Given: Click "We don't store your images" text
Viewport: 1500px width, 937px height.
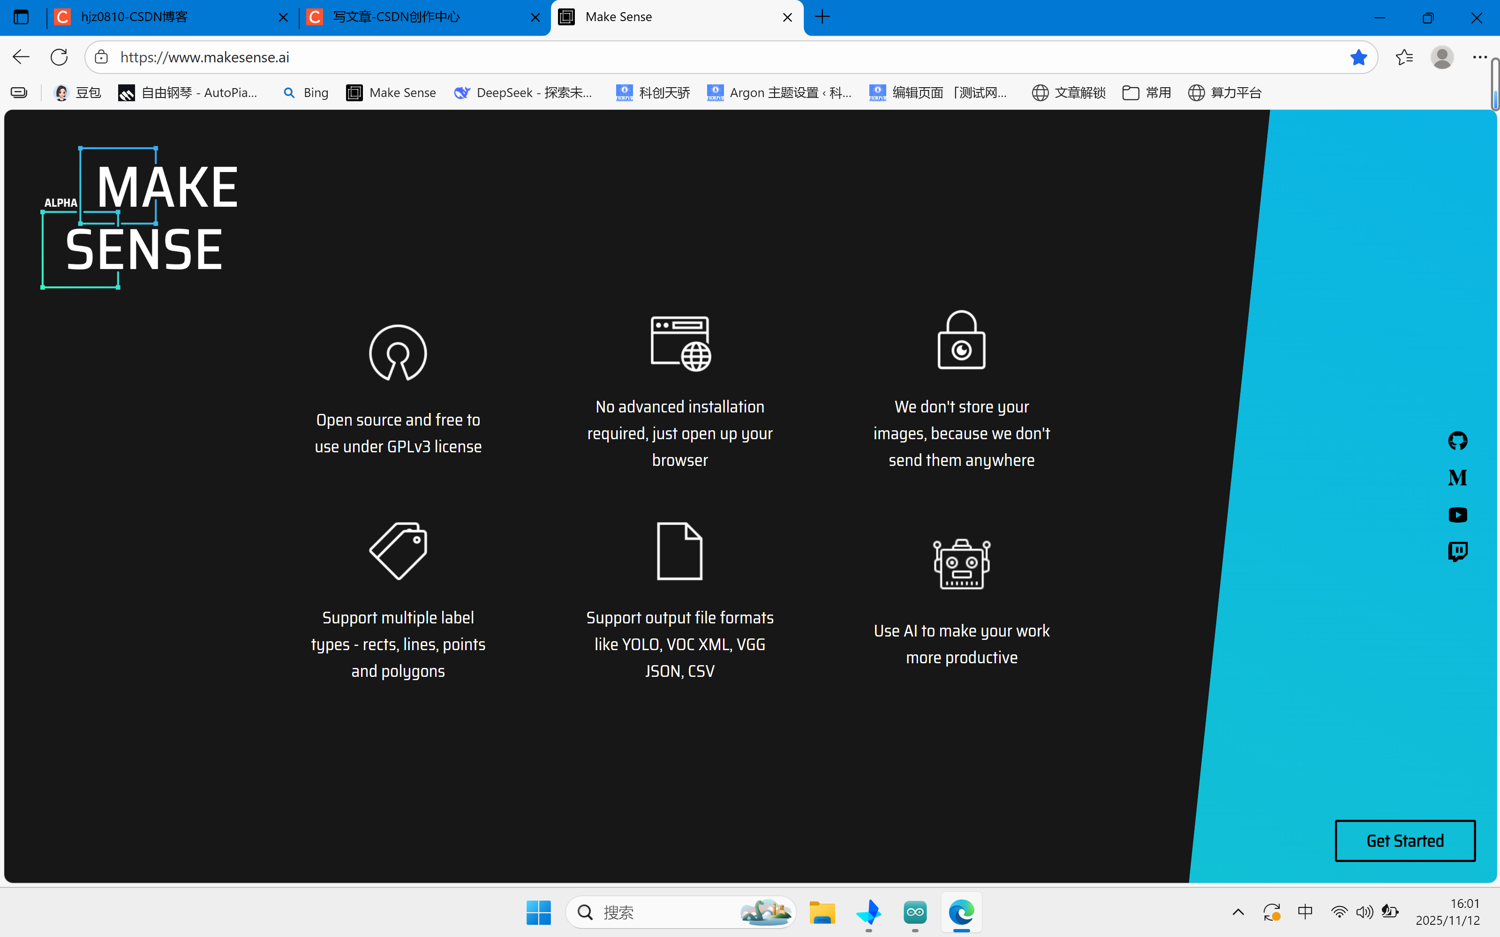Looking at the screenshot, I should pos(961,433).
